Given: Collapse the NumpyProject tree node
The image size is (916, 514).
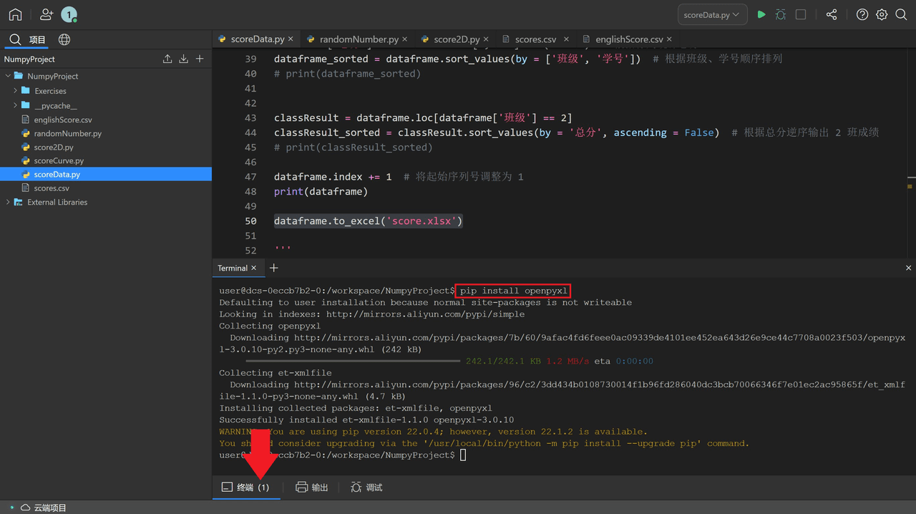Looking at the screenshot, I should (x=8, y=75).
